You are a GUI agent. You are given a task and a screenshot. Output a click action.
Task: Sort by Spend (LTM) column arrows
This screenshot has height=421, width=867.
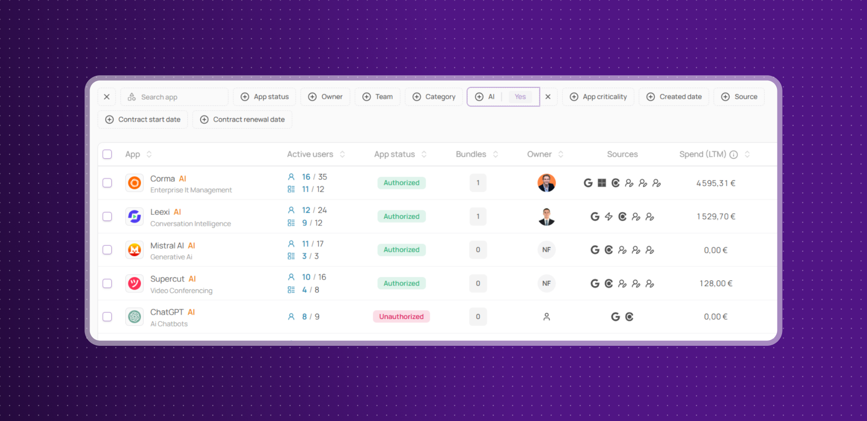[747, 155]
